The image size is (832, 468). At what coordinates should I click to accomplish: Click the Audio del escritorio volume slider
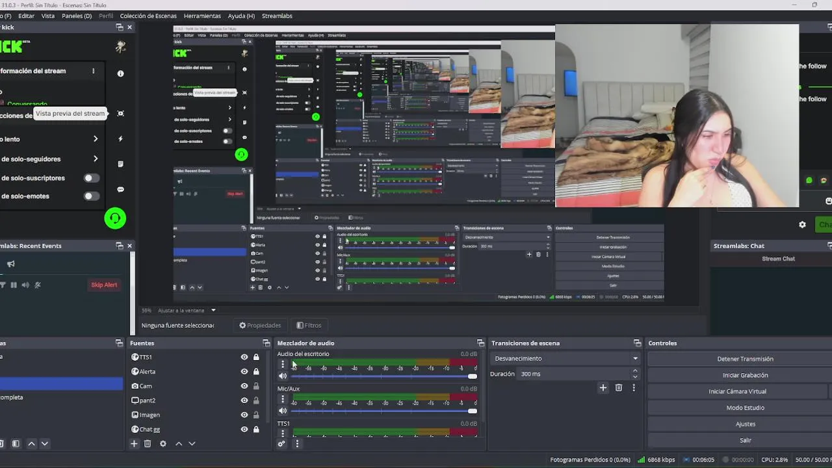point(384,376)
